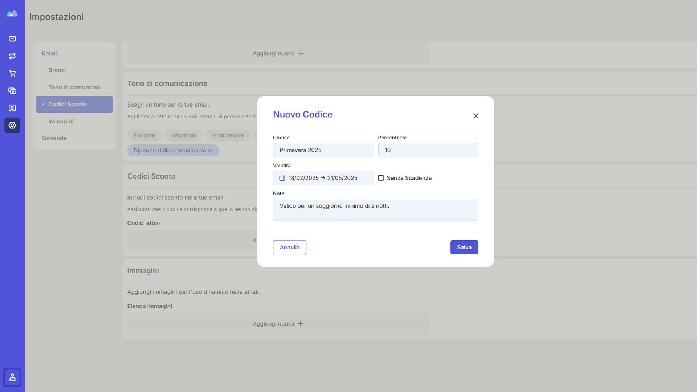Screen dimensions: 697x392
Task: Open the mail inbox icon in sidebar
Action: point(12,38)
